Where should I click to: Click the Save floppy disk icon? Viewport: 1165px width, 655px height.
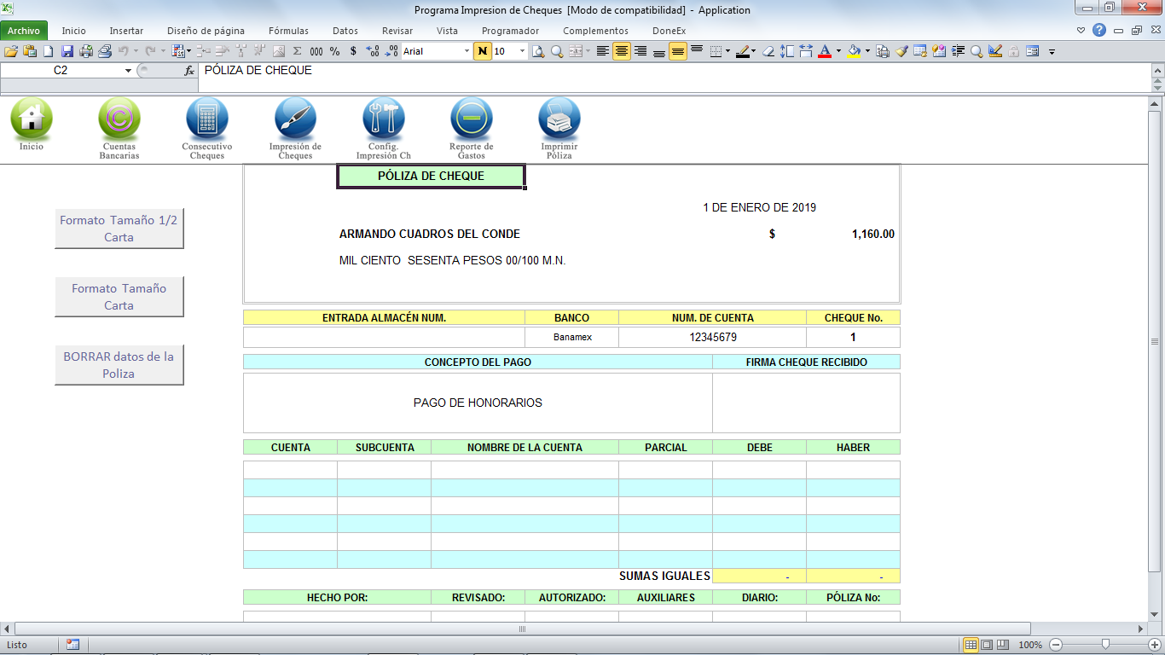coord(67,51)
